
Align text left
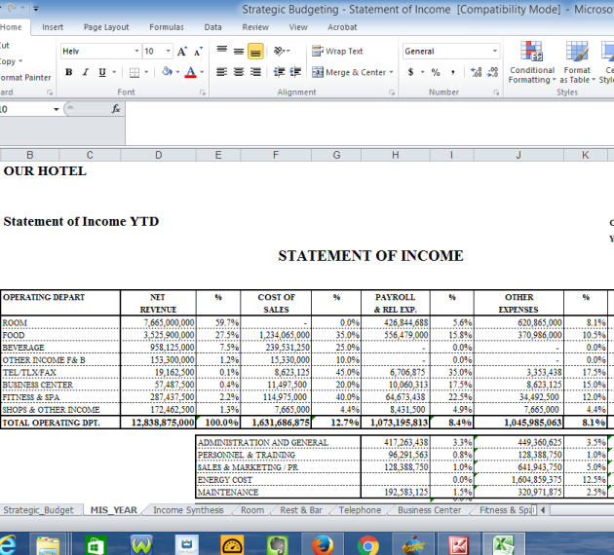[221, 72]
